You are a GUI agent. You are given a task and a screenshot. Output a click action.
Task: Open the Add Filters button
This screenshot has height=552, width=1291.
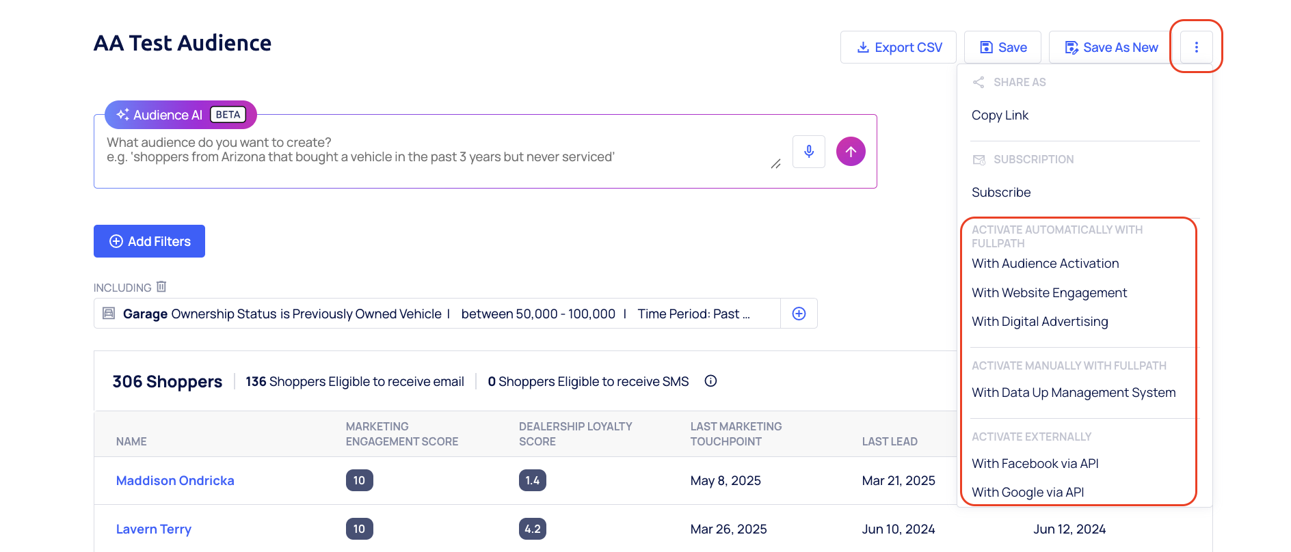coord(149,241)
